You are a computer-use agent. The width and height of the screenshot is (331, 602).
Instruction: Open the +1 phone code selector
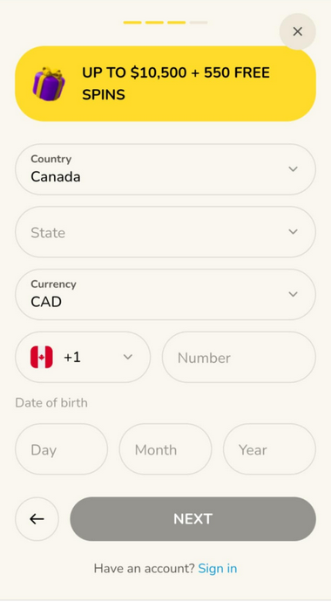pyautogui.click(x=83, y=357)
